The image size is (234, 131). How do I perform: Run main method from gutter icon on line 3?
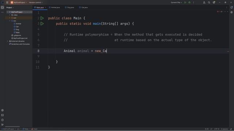[42, 24]
